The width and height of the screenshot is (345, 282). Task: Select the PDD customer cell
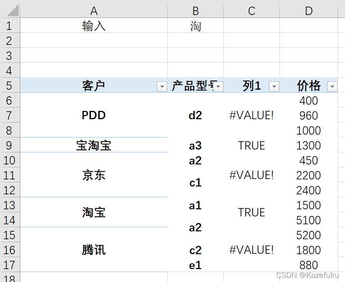(x=94, y=115)
